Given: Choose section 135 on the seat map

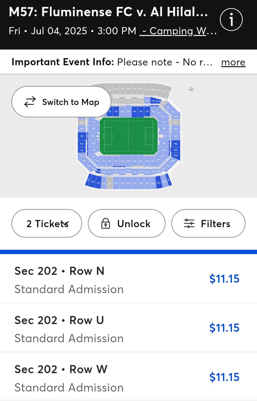Looking at the screenshot, I should 135,111.
